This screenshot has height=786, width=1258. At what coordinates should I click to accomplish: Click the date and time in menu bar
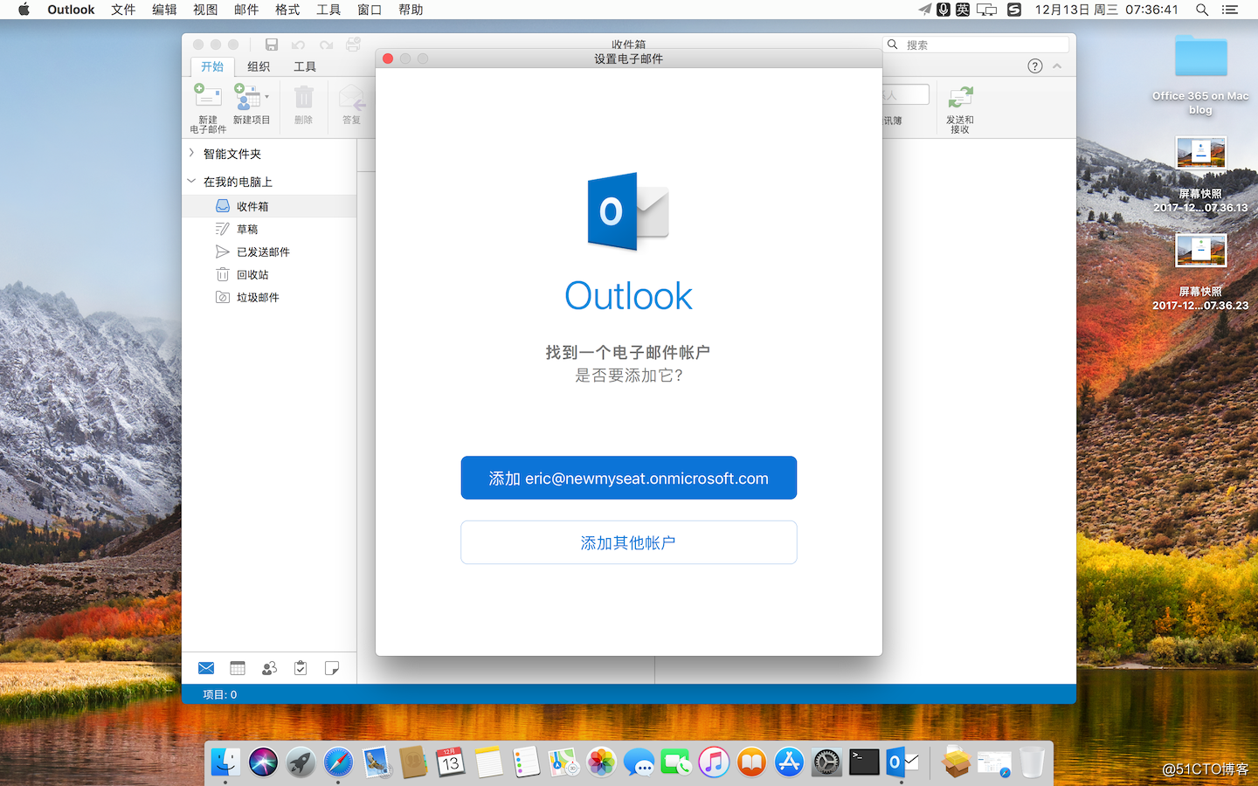1106,10
